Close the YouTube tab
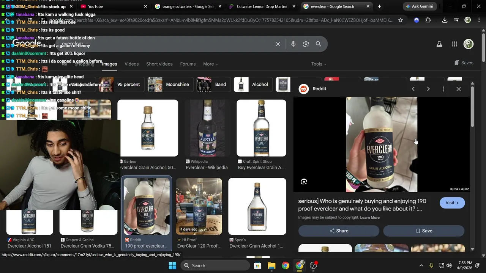 coord(145,6)
